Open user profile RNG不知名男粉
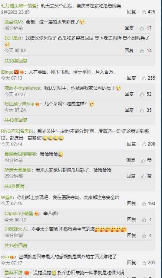This screenshot has width=162, height=278. coord(17,131)
